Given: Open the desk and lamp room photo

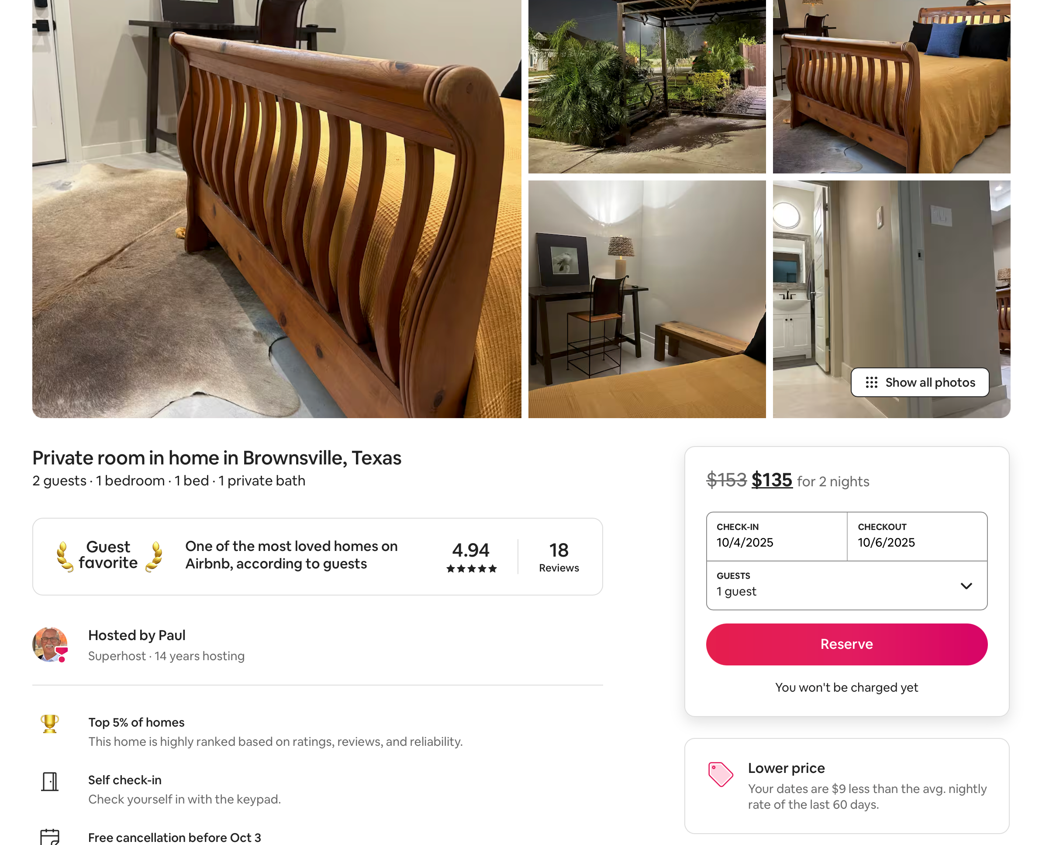Looking at the screenshot, I should 647,299.
